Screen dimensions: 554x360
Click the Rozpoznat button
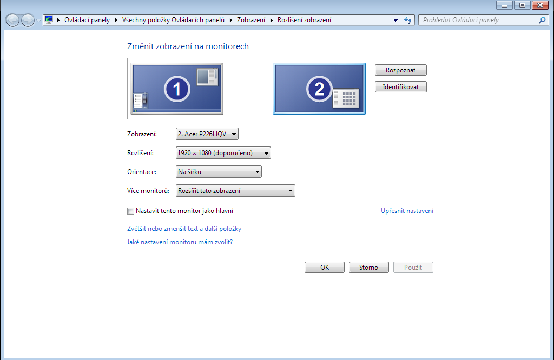pyautogui.click(x=401, y=70)
